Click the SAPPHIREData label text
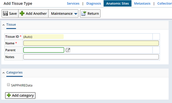172x103 pixels. point(22,85)
